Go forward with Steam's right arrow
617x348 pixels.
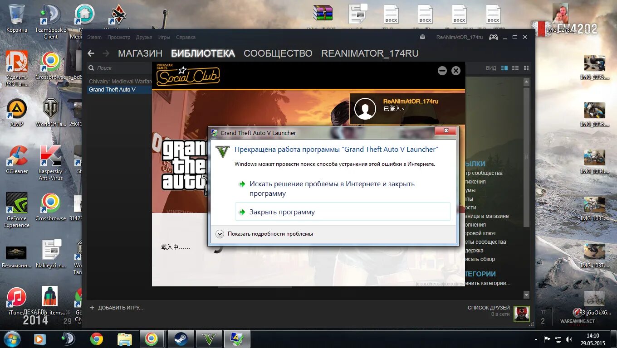pyautogui.click(x=106, y=53)
